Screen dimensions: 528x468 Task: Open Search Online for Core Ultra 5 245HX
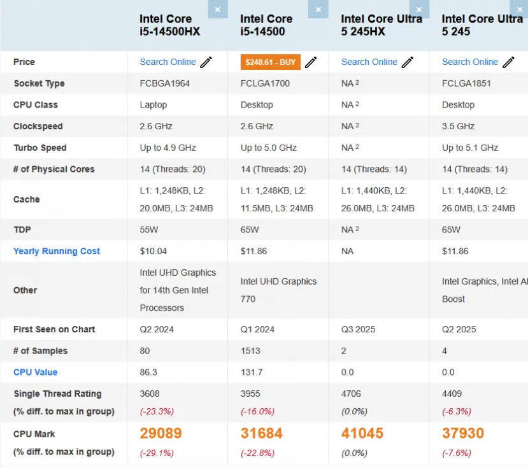pos(369,62)
